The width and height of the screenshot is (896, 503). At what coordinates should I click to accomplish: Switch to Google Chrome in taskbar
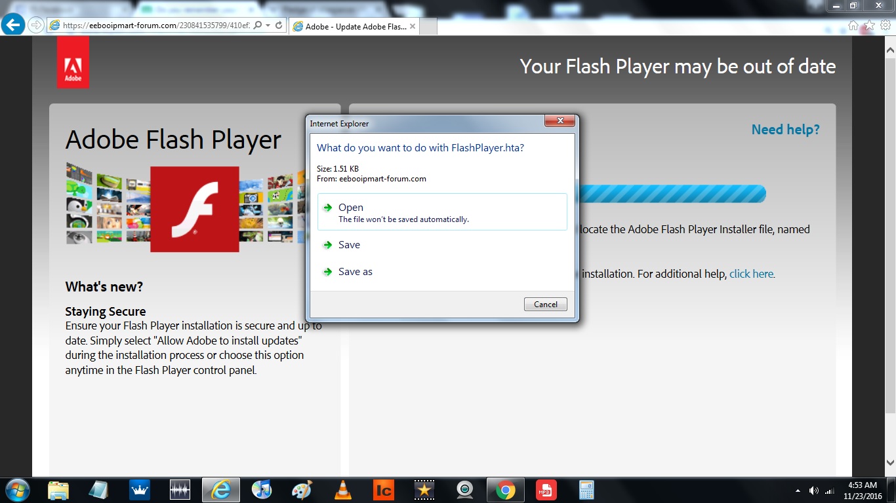click(505, 490)
